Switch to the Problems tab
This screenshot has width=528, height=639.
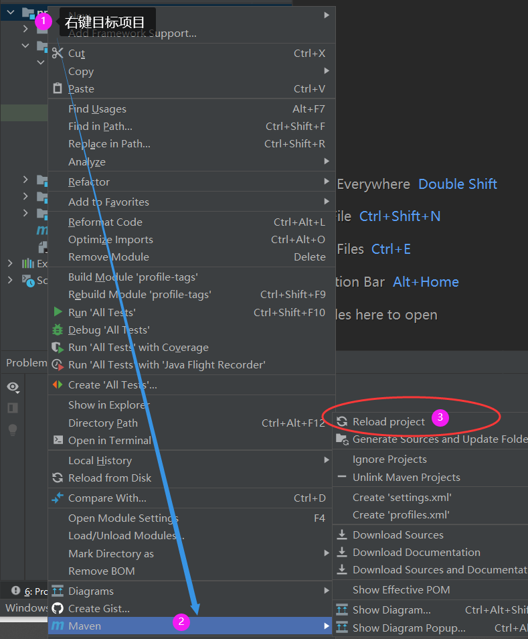[25, 362]
